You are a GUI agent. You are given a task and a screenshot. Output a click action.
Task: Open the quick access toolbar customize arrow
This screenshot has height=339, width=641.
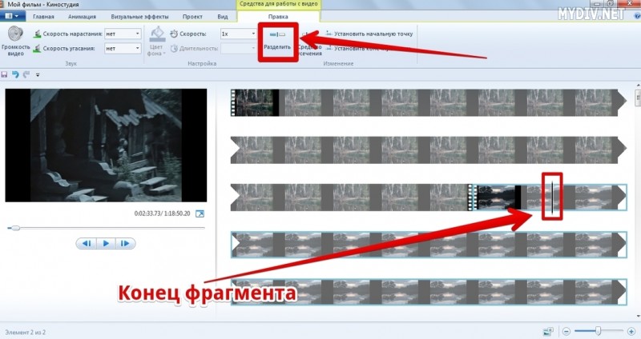(x=38, y=75)
